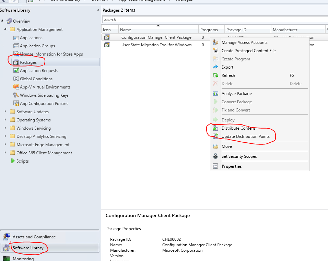
Task: Select License Information for Store Apps
Action: pos(51,54)
